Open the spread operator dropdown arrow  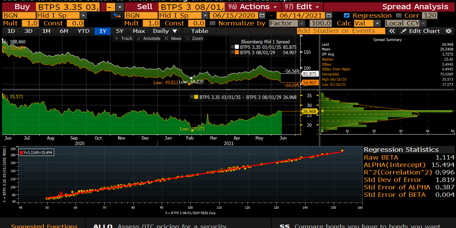120,7
